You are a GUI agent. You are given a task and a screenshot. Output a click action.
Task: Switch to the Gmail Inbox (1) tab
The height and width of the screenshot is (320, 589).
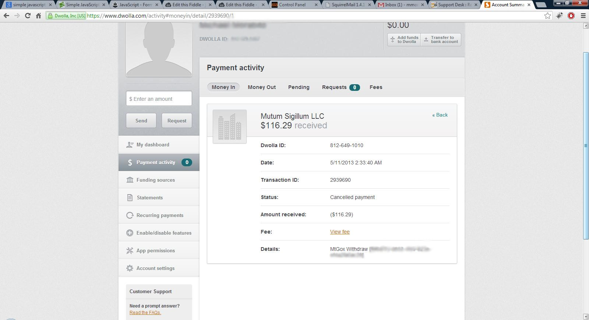[401, 5]
